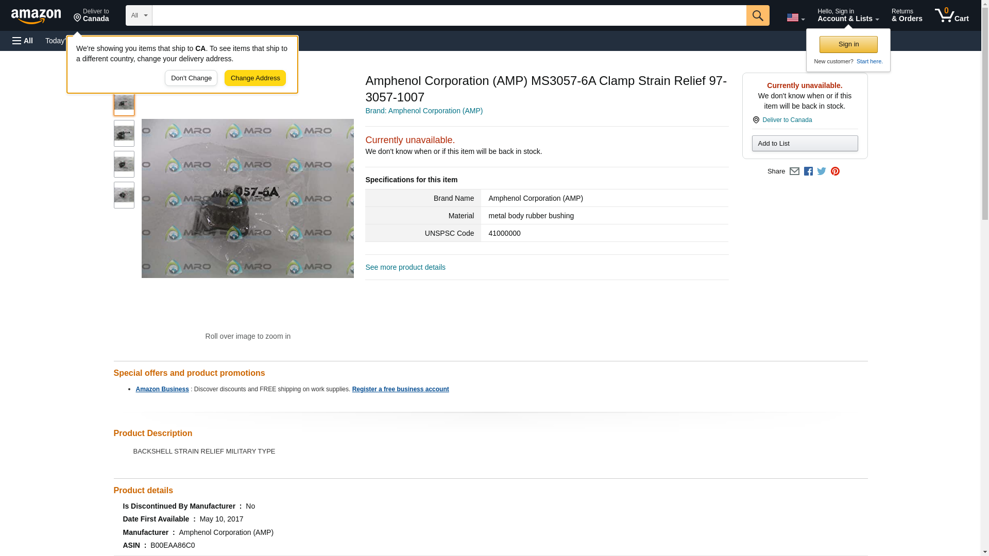
Task: Click Deliver to Canada in header
Action: pyautogui.click(x=91, y=15)
